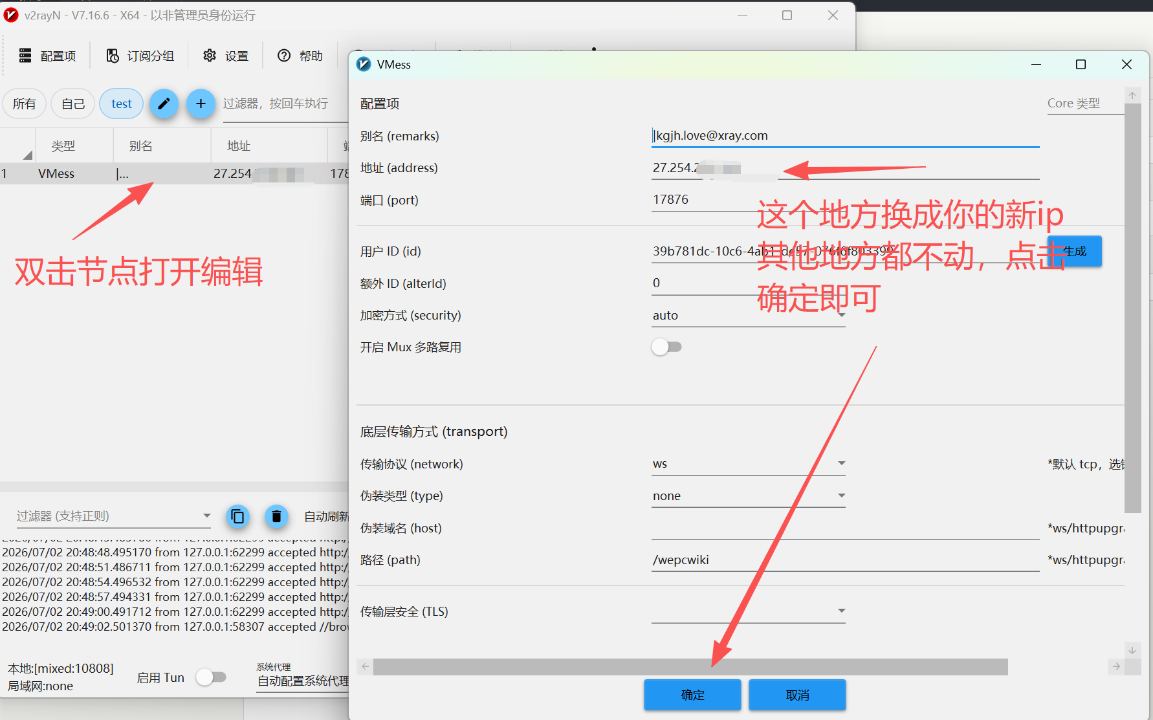Minimize the VMess dialog window

[x=1036, y=65]
